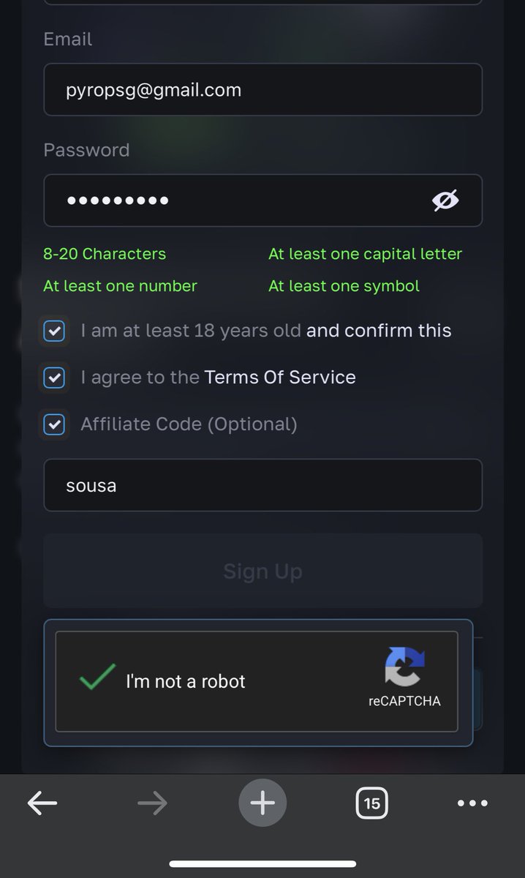Tap the browser forward arrow

pyautogui.click(x=152, y=803)
